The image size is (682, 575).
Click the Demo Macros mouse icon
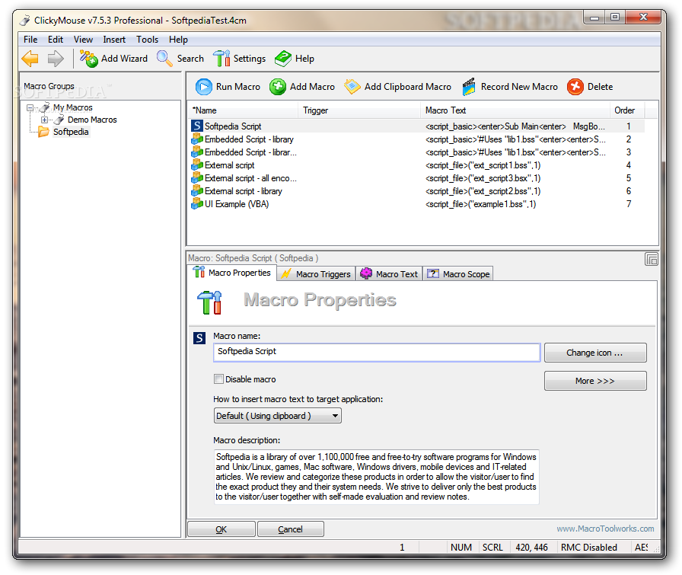[59, 120]
